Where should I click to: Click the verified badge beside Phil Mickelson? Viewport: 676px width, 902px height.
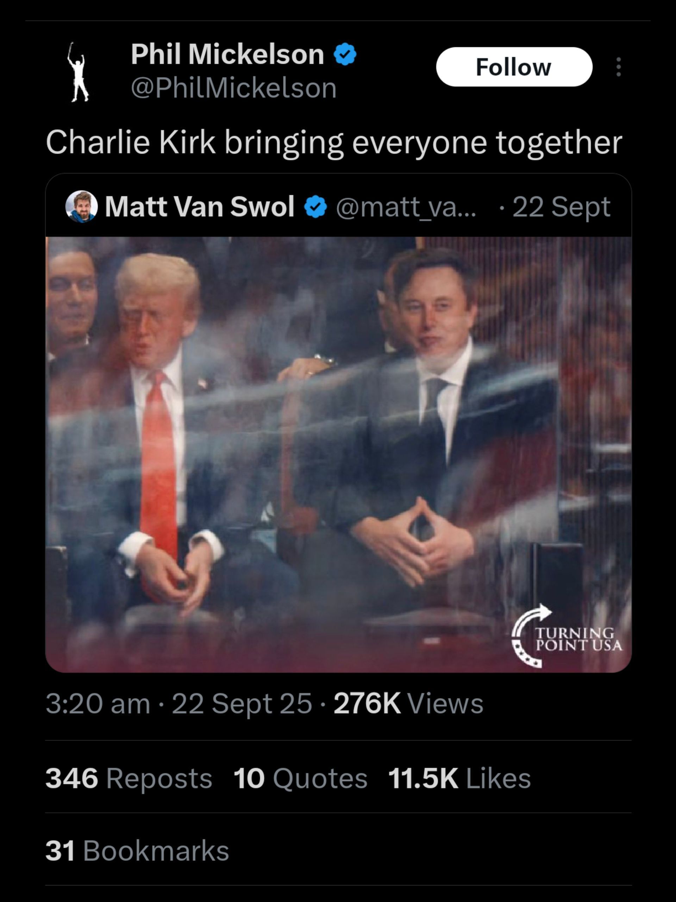345,54
